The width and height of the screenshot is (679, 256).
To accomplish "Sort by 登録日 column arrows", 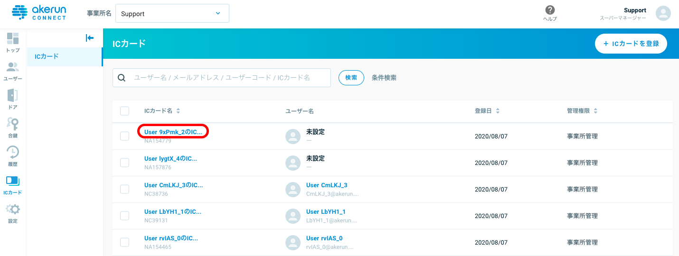I will click(498, 111).
